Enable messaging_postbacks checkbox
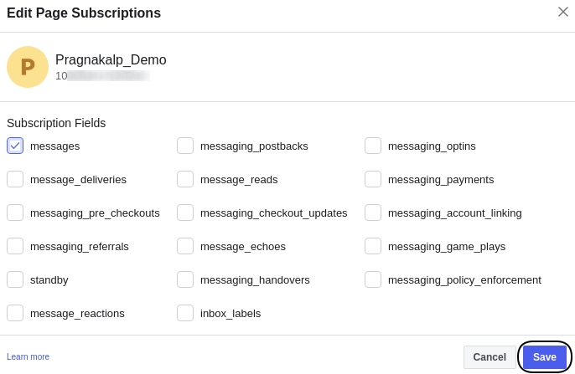This screenshot has height=374, width=575. click(185, 146)
